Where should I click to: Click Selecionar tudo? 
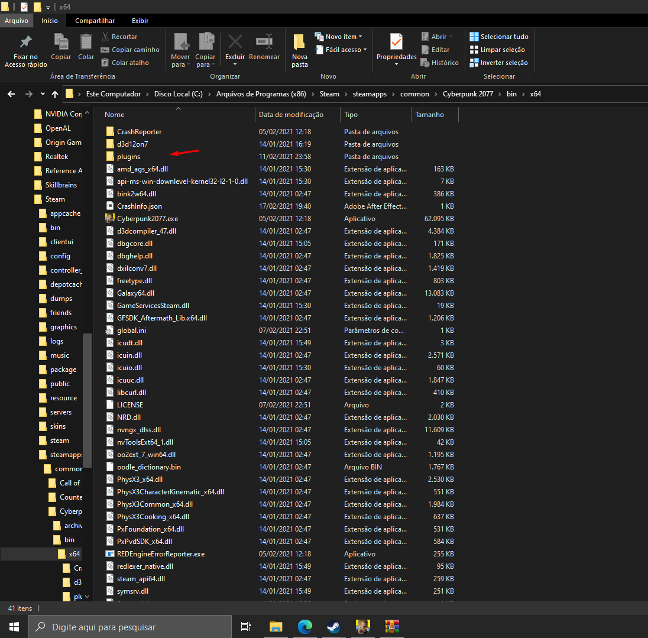pyautogui.click(x=499, y=37)
